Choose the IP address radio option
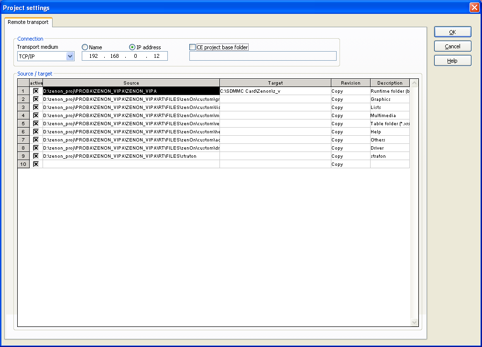The height and width of the screenshot is (347, 482). coord(132,47)
